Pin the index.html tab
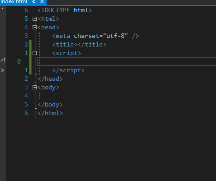 pyautogui.click(x=34, y=2)
